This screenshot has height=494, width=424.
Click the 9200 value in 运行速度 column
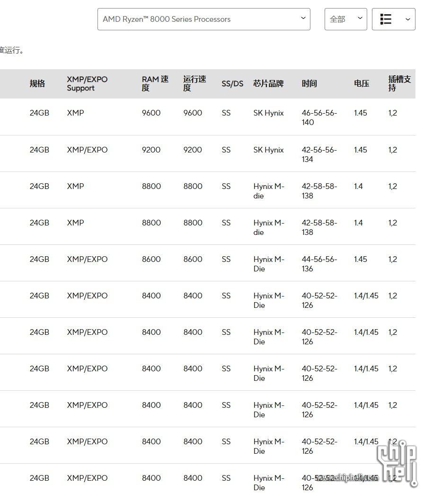(193, 150)
